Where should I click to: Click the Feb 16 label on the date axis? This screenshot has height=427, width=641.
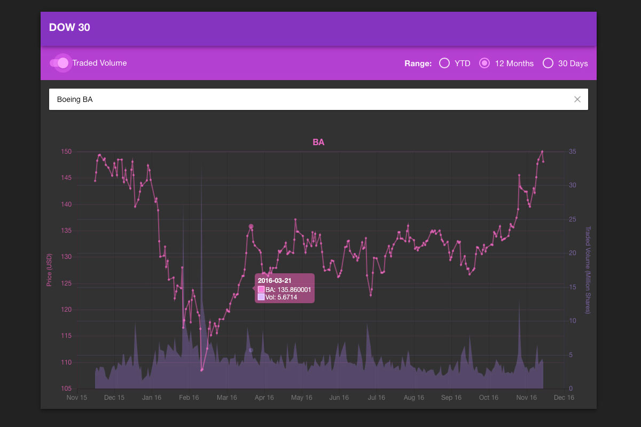(189, 398)
